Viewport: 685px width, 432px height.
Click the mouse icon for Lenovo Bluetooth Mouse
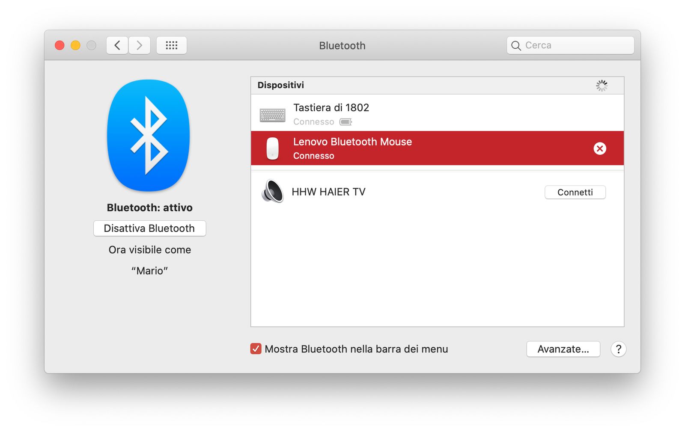pos(272,148)
